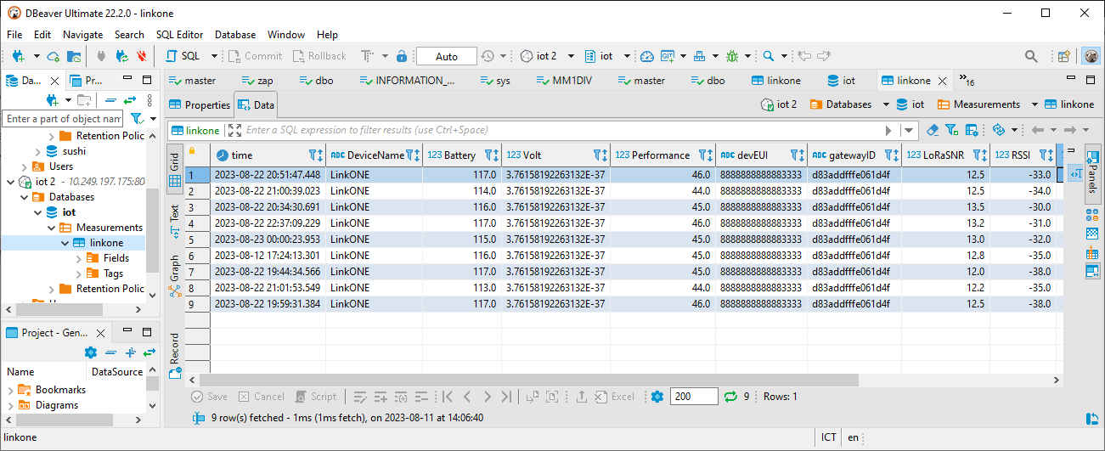Toggle the Performance column sort arrows

pos(710,155)
